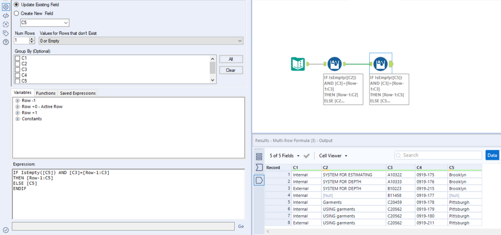Expand the 'Row -1' variables node
This screenshot has height=235, width=501.
click(18, 100)
